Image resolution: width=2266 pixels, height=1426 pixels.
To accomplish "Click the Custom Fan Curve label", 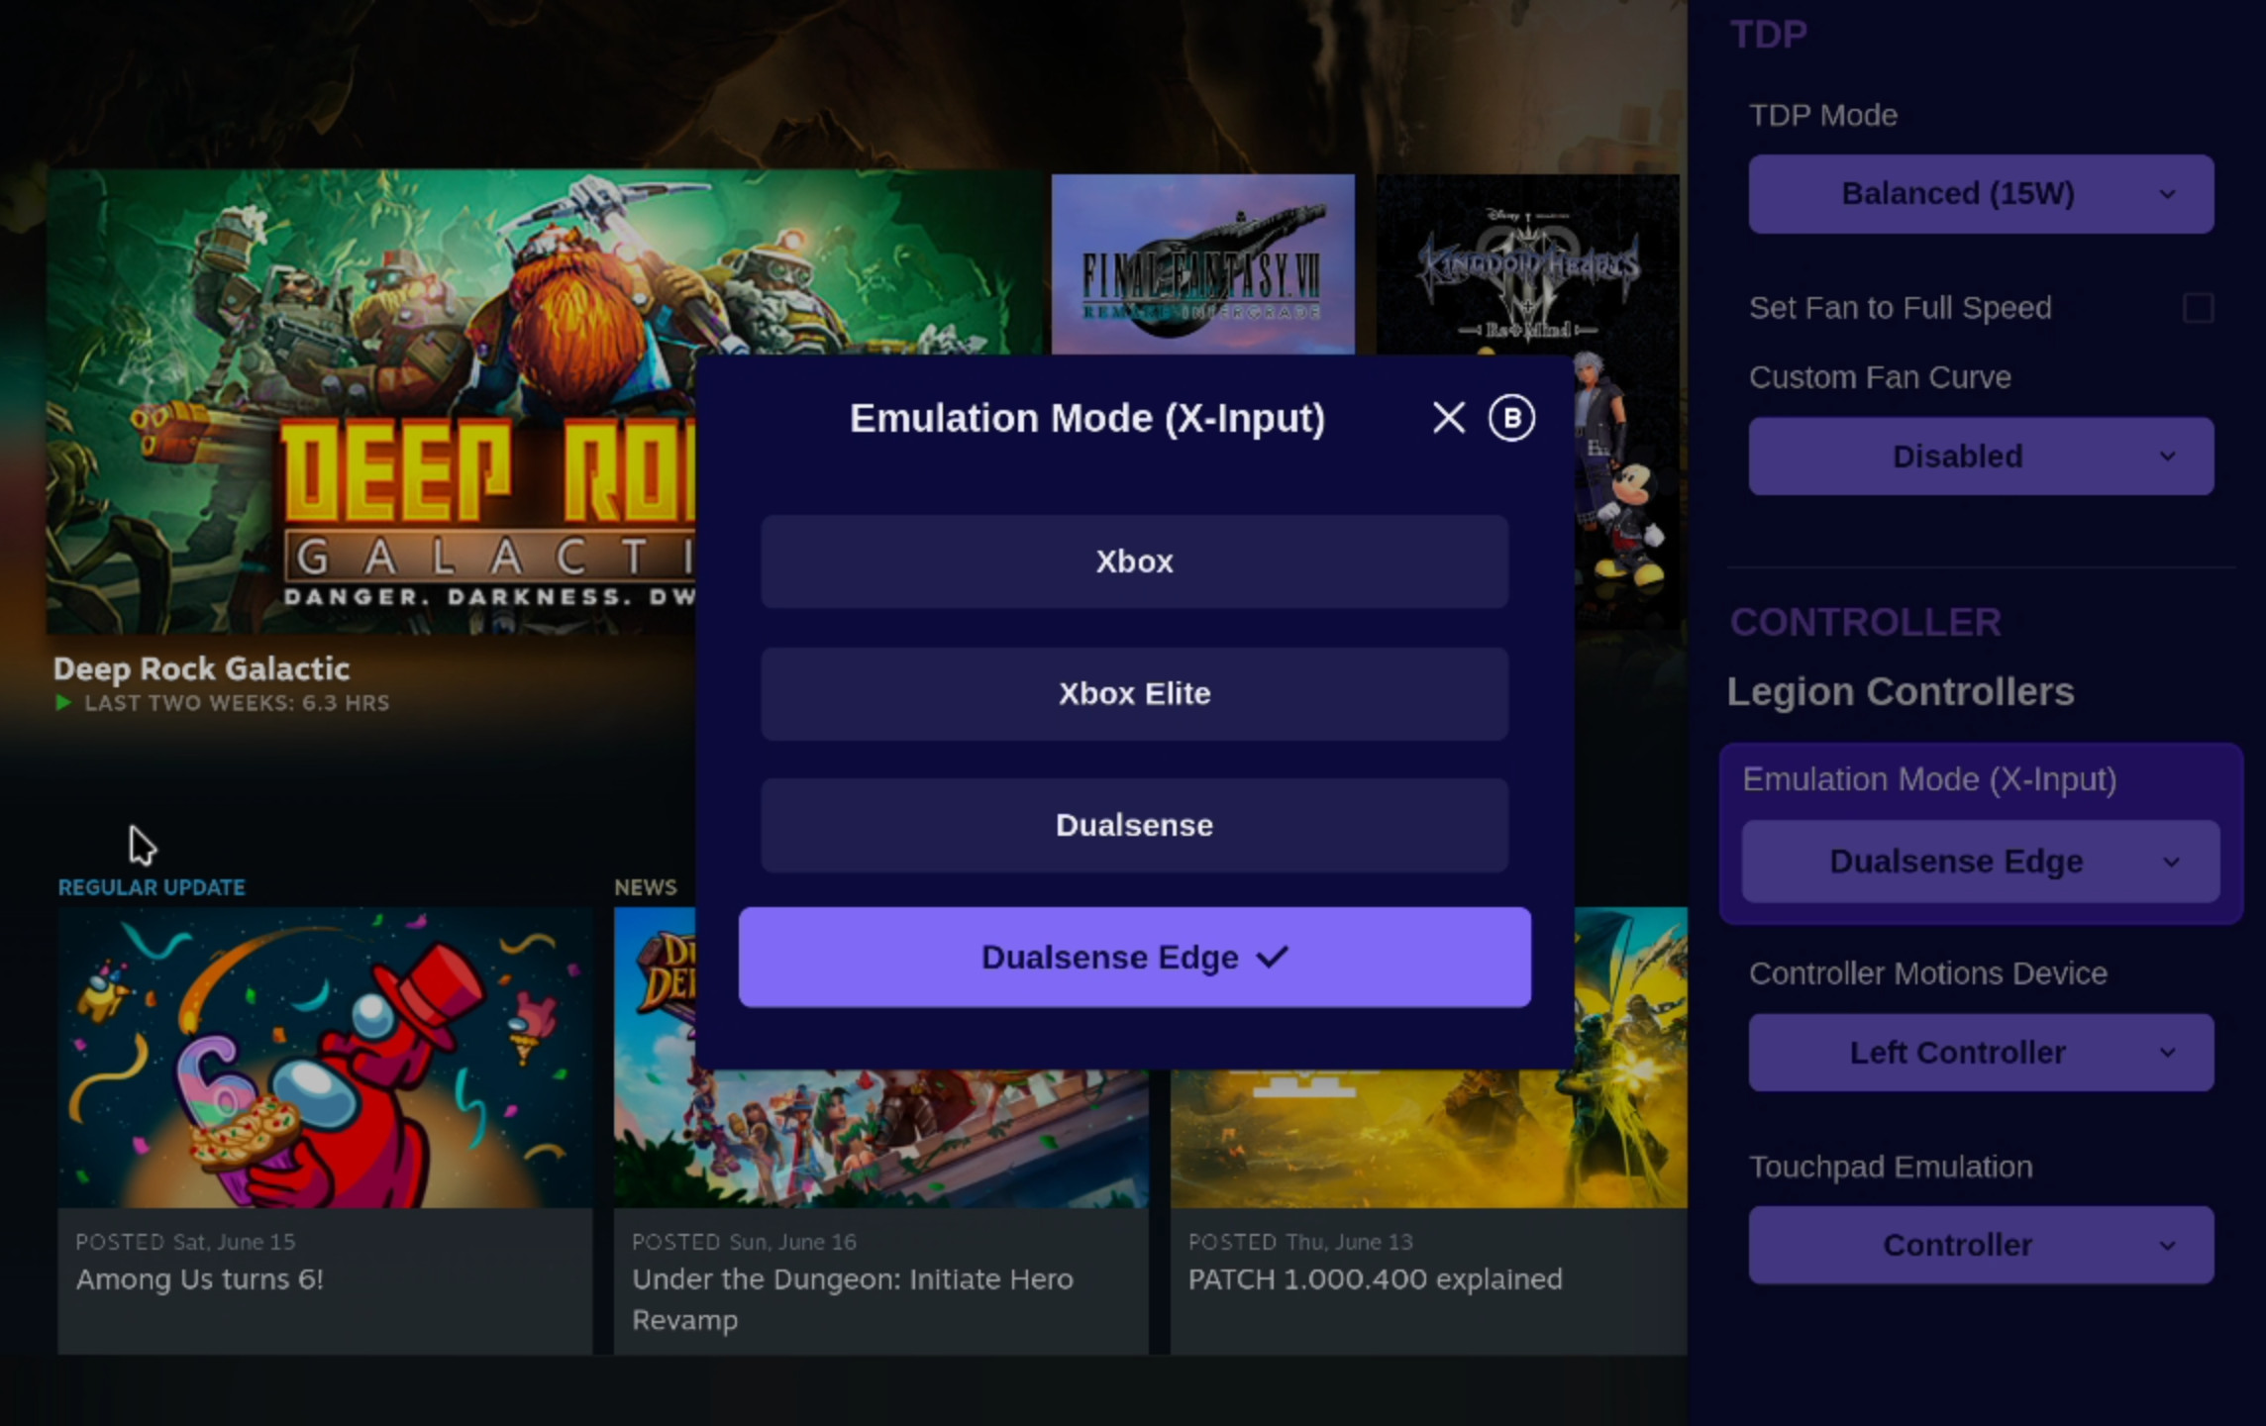I will [x=1880, y=377].
